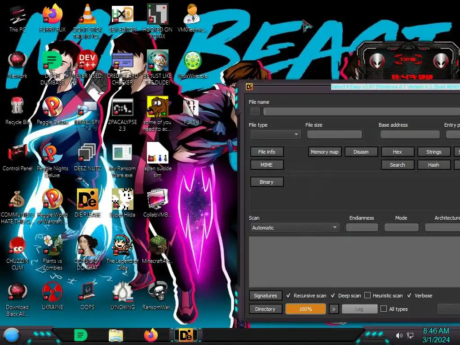Open the green notes app on taskbar
Screen dimensions: 460x345
(81, 335)
